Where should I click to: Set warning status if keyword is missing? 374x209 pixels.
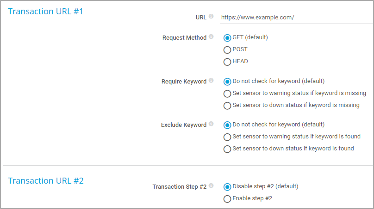(x=227, y=94)
